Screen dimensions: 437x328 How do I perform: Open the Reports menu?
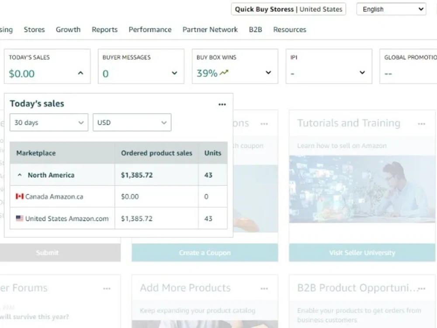coord(104,30)
